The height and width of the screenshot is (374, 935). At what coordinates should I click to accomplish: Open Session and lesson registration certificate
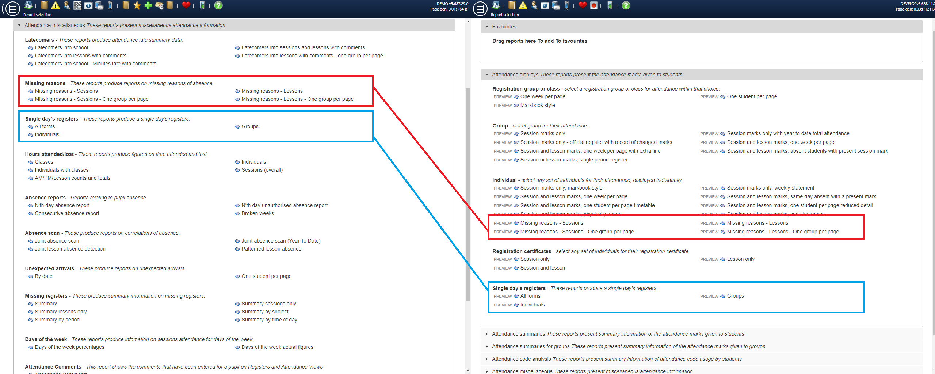tap(542, 268)
